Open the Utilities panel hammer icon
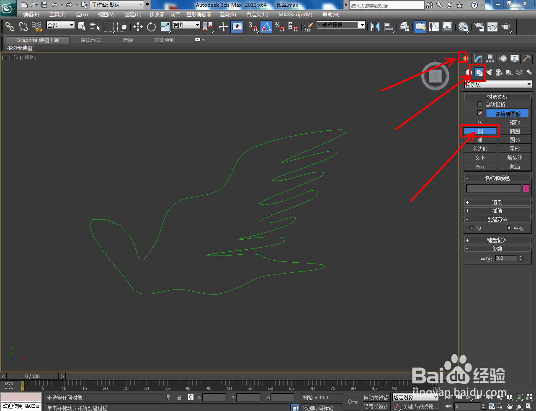This screenshot has height=411, width=536. (526, 59)
